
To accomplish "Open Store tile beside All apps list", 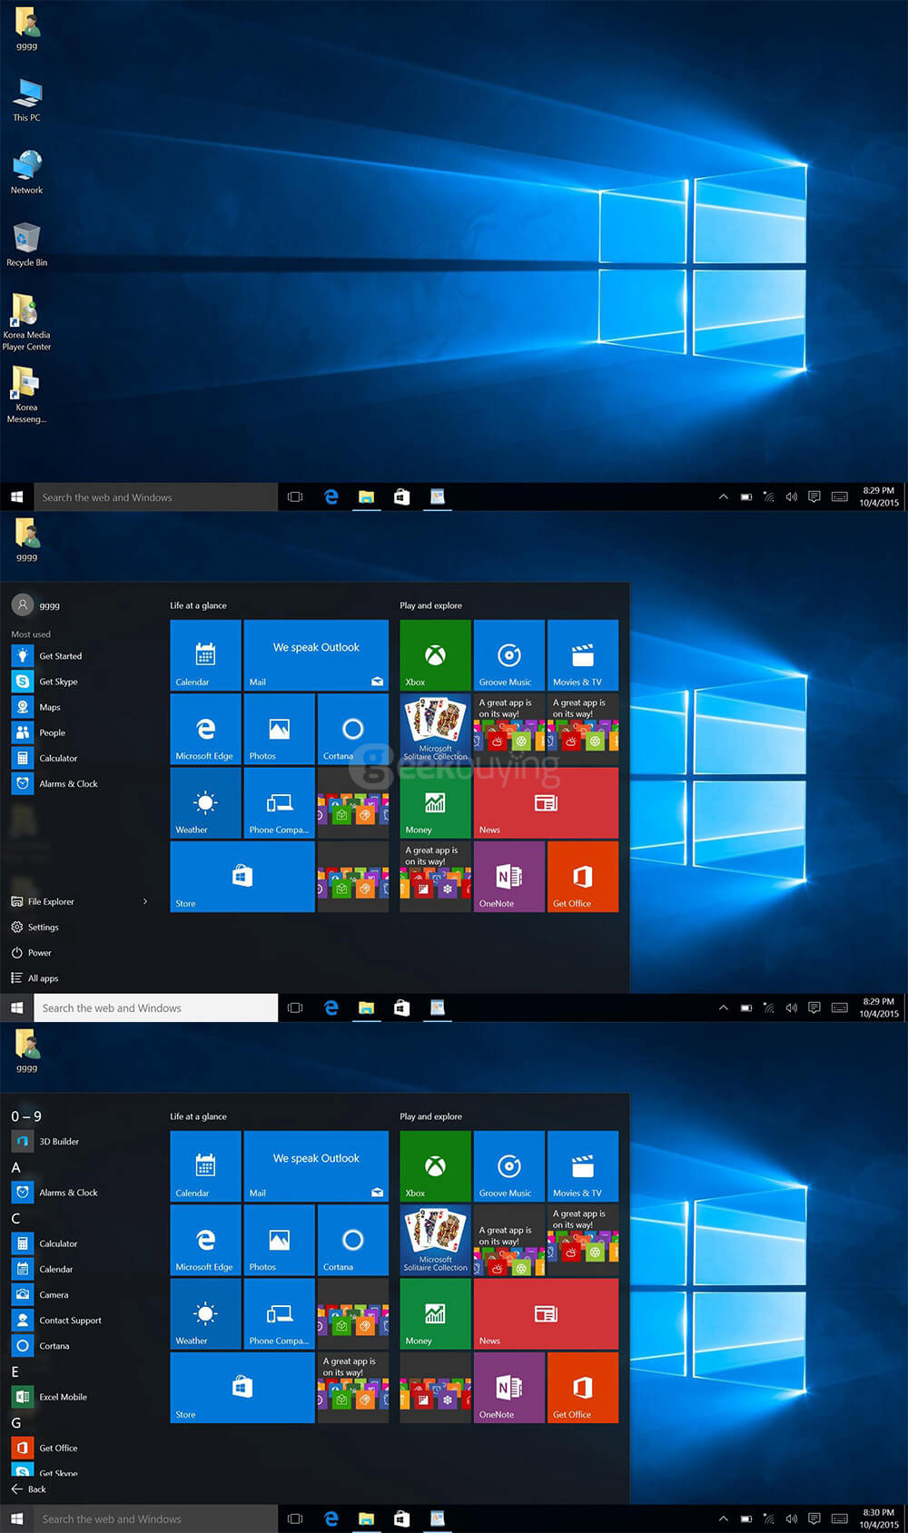I will [x=242, y=1387].
